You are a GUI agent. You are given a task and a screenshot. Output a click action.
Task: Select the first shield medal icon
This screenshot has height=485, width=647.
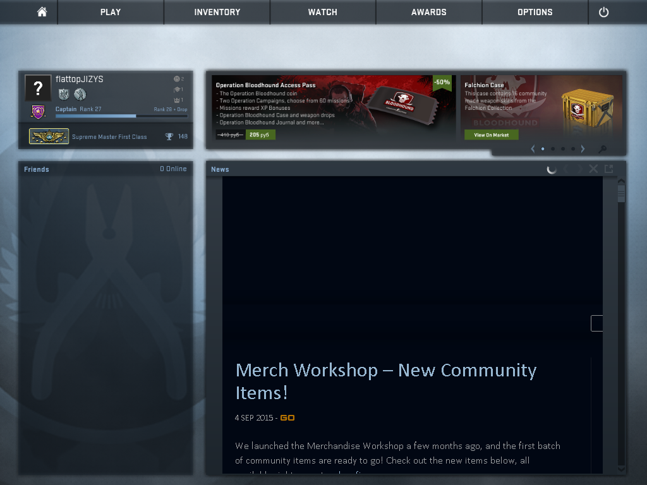[x=64, y=95]
